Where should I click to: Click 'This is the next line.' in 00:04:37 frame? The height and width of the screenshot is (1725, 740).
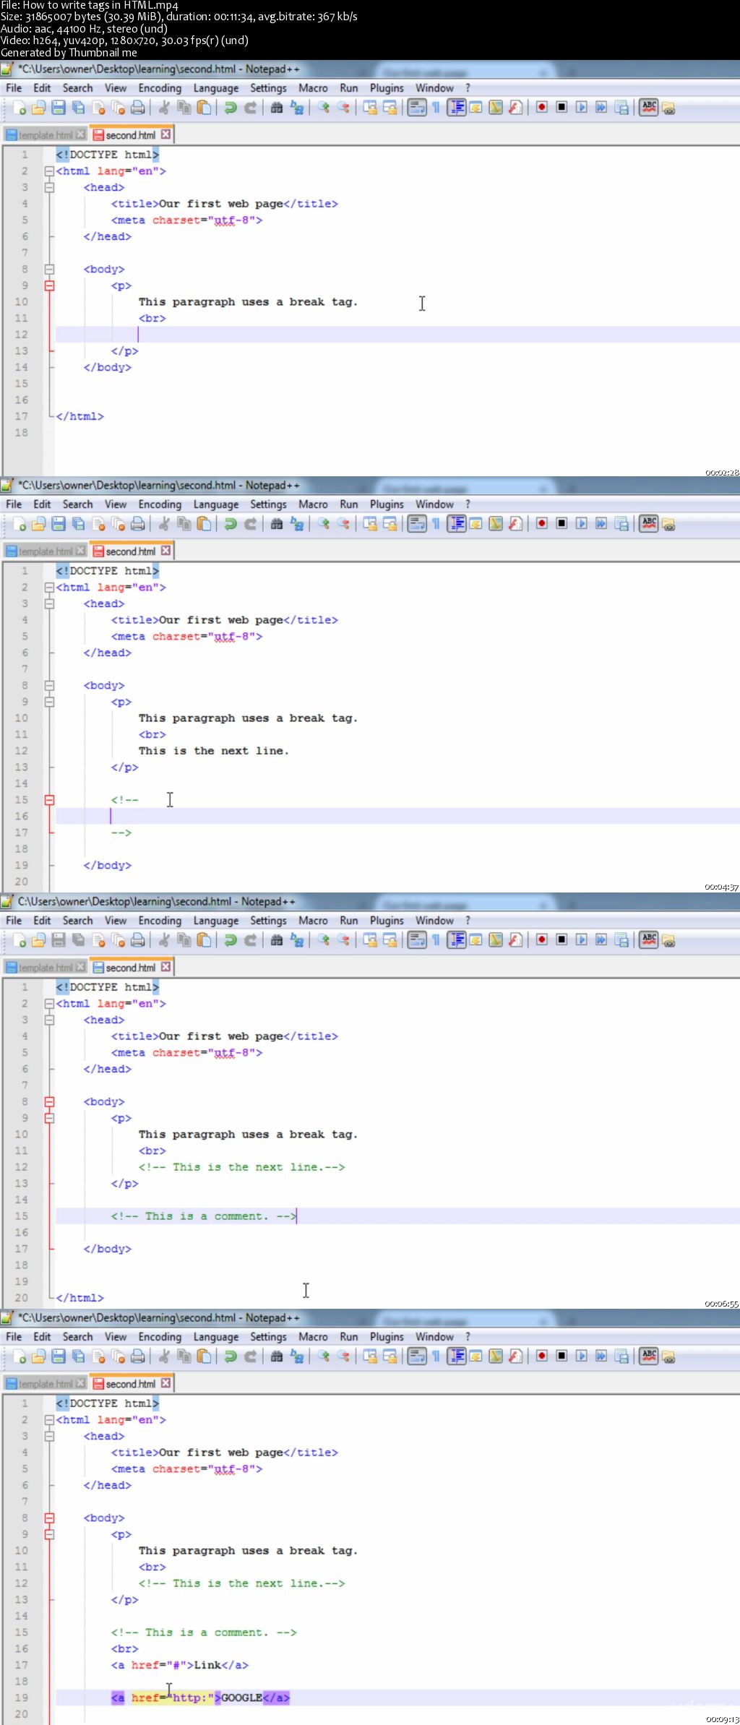point(214,751)
